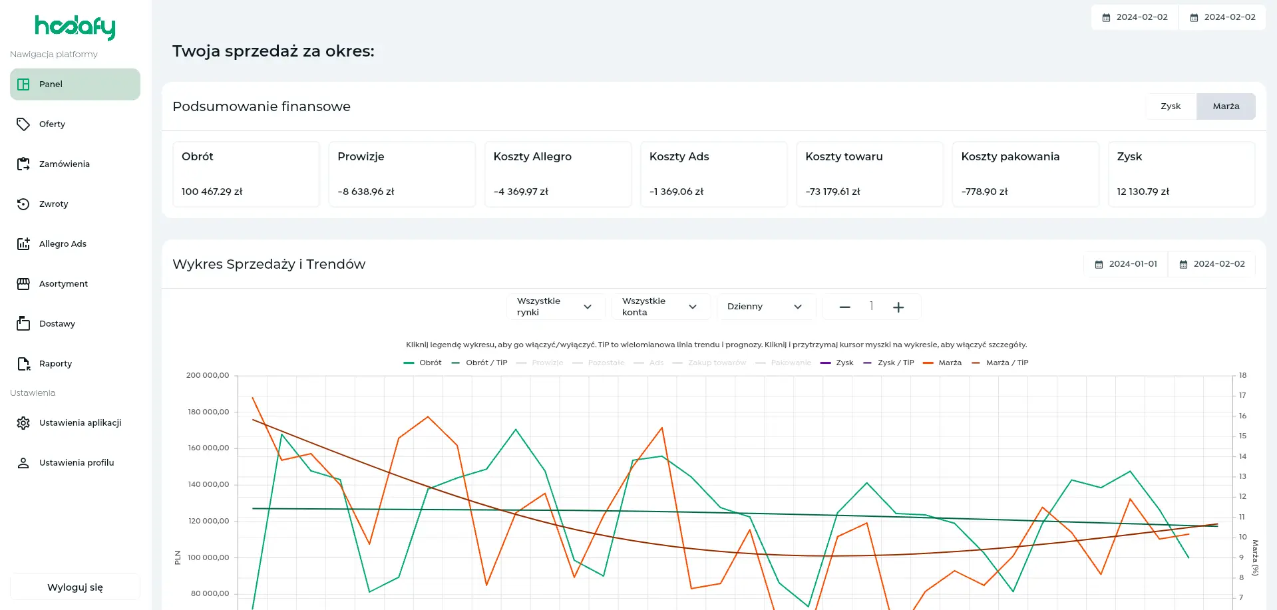The width and height of the screenshot is (1277, 610).
Task: Open top start date picker 2024-02-02
Action: click(1135, 17)
